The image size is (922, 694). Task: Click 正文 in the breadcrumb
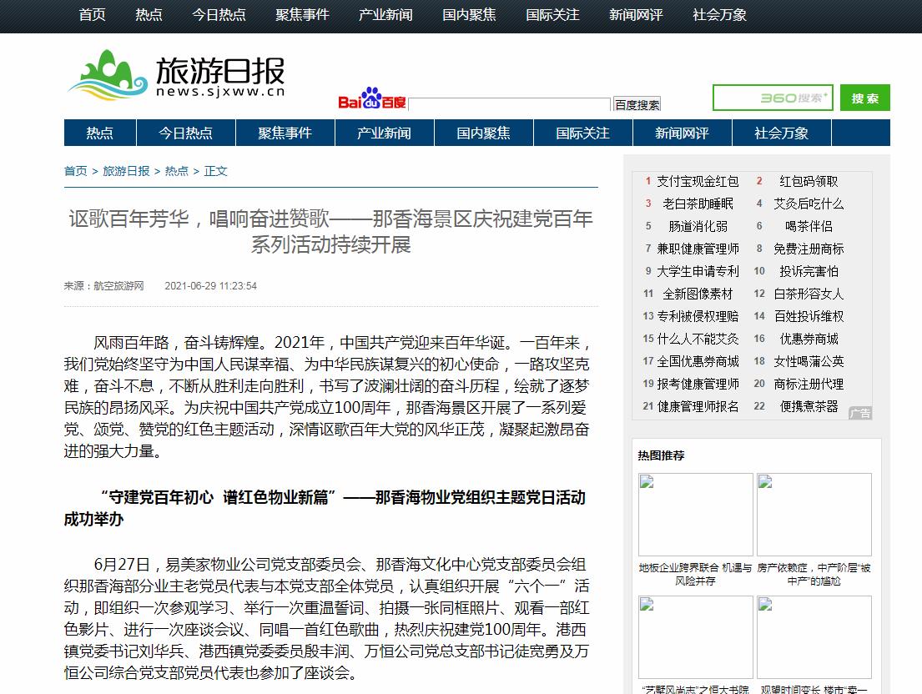pos(216,171)
